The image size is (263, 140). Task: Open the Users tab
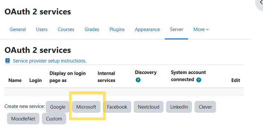pos(42,29)
